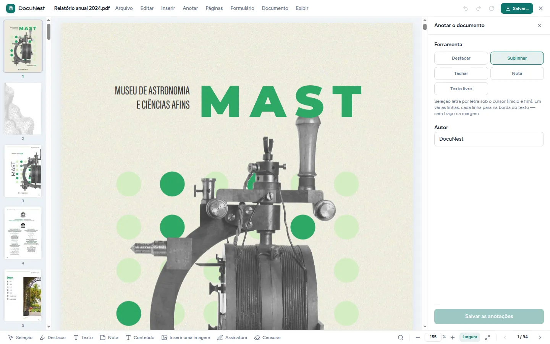Choose Destacar annotation tool in panel
Screen dimensions: 550x344
pos(461,58)
